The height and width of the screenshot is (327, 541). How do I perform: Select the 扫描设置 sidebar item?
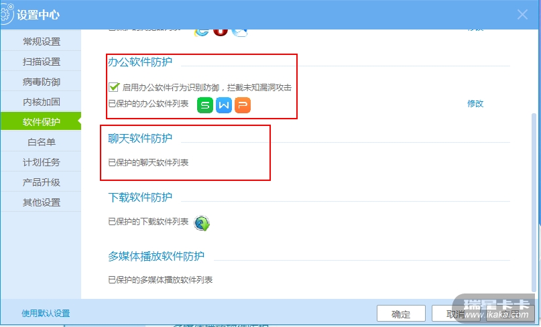pyautogui.click(x=41, y=62)
